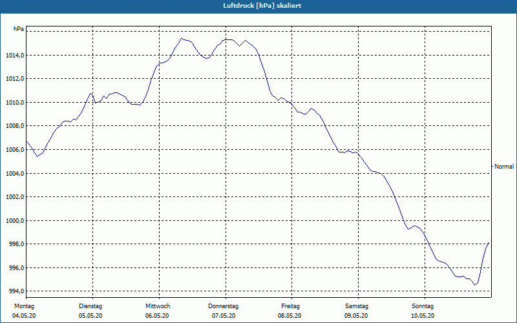The width and height of the screenshot is (517, 323).
Task: Select the 1012,0 axis value
Action: pos(15,79)
